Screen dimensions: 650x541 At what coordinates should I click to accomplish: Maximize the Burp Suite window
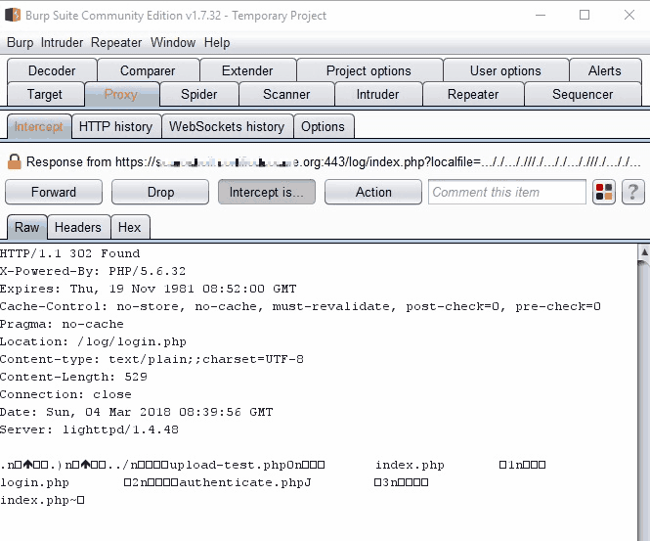point(585,15)
